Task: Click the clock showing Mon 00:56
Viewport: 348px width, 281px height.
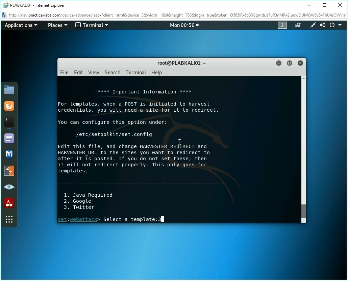Action: (x=184, y=25)
